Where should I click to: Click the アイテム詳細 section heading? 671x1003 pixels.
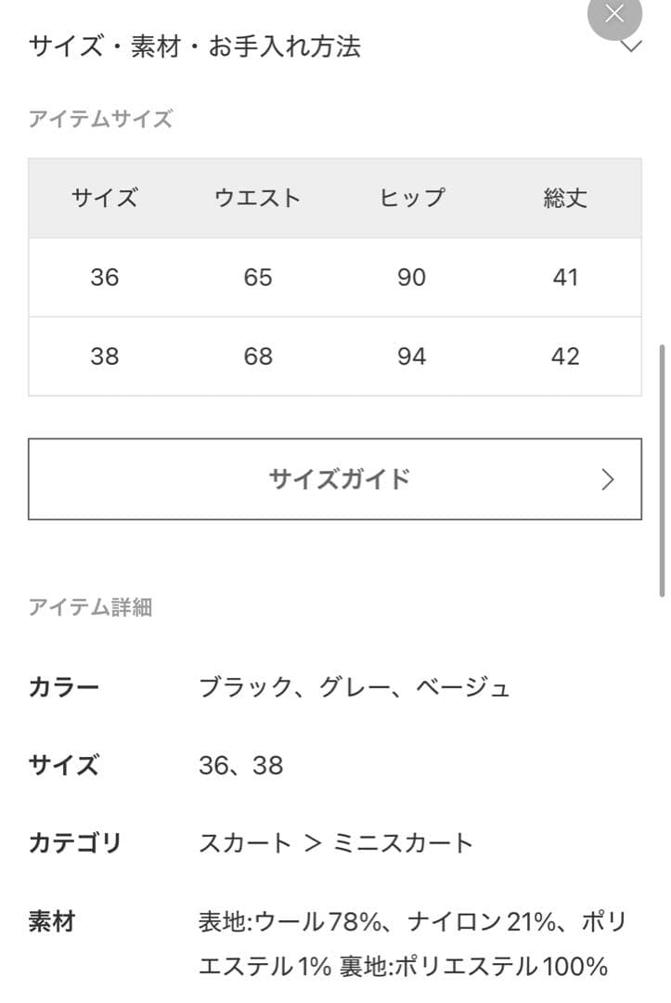(x=90, y=607)
